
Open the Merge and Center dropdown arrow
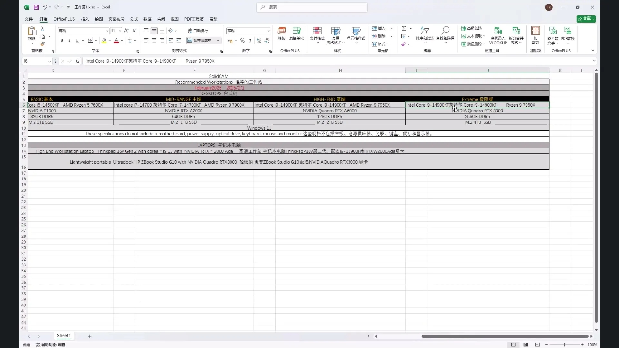(x=218, y=40)
